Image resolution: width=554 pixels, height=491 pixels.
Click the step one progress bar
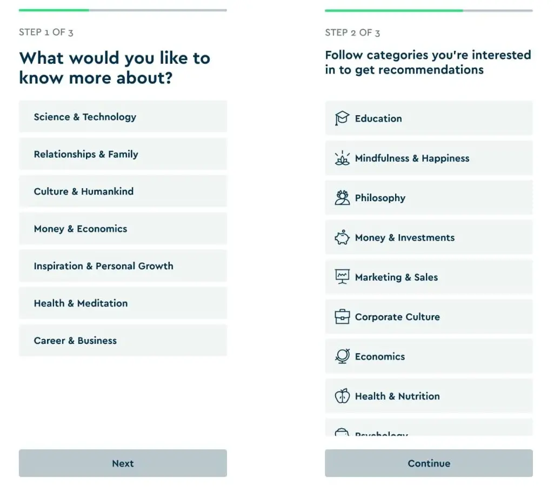[x=123, y=10]
